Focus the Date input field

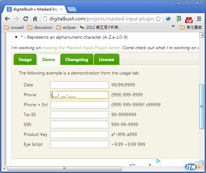79,85
